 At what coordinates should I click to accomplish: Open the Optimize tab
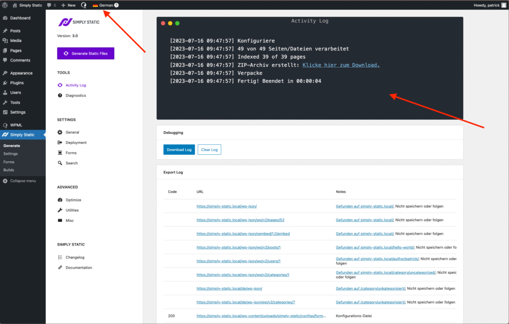74,200
